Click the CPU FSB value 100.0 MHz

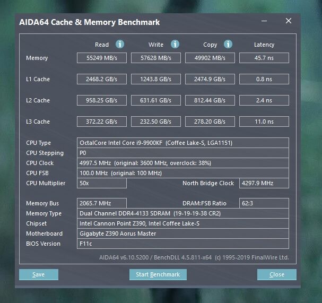point(183,173)
